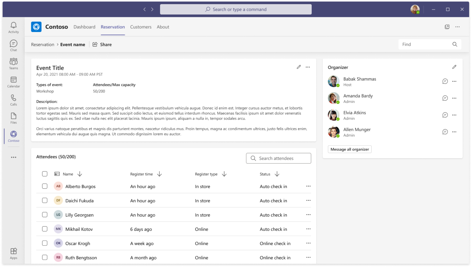Chat with Elvia Atkins

(x=445, y=115)
